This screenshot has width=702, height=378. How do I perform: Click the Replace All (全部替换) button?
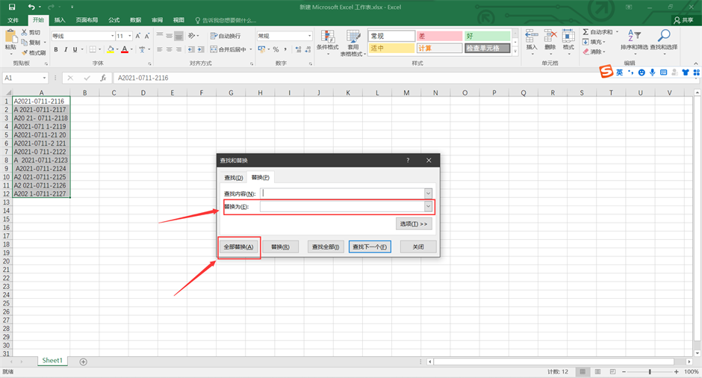click(x=238, y=247)
